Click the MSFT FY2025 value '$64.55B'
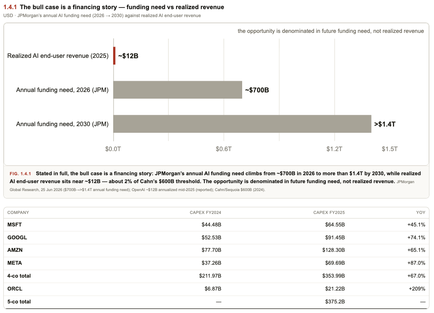 pos(335,224)
